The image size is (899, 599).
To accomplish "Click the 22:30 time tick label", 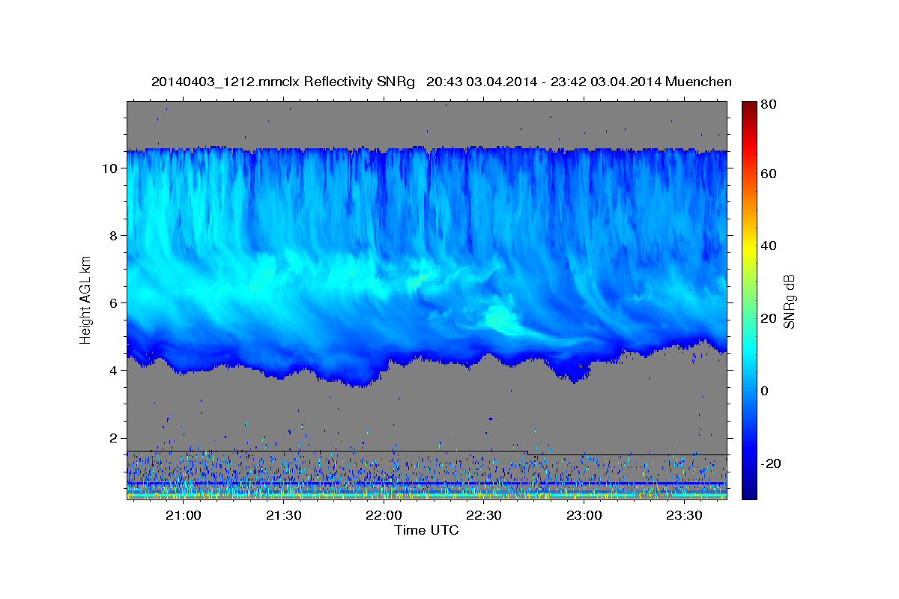I will pos(484,516).
